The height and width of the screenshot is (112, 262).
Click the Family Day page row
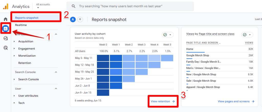pyautogui.click(x=220, y=62)
